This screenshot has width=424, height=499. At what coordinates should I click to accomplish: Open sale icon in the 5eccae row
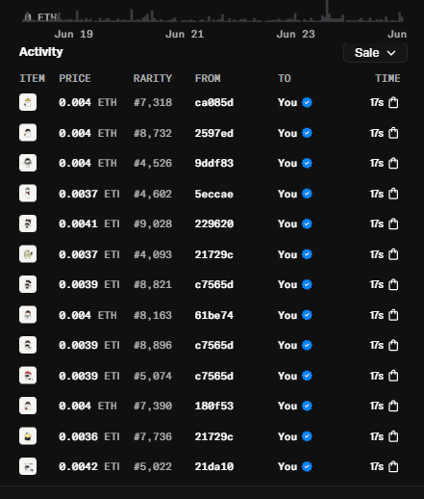[393, 194]
